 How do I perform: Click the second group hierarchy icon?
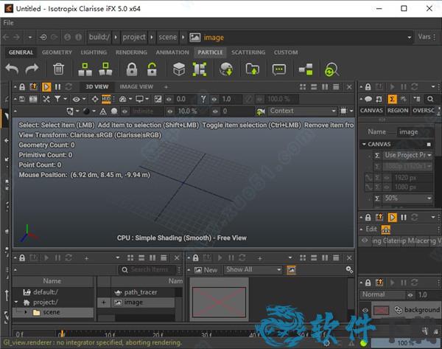[x=105, y=69]
